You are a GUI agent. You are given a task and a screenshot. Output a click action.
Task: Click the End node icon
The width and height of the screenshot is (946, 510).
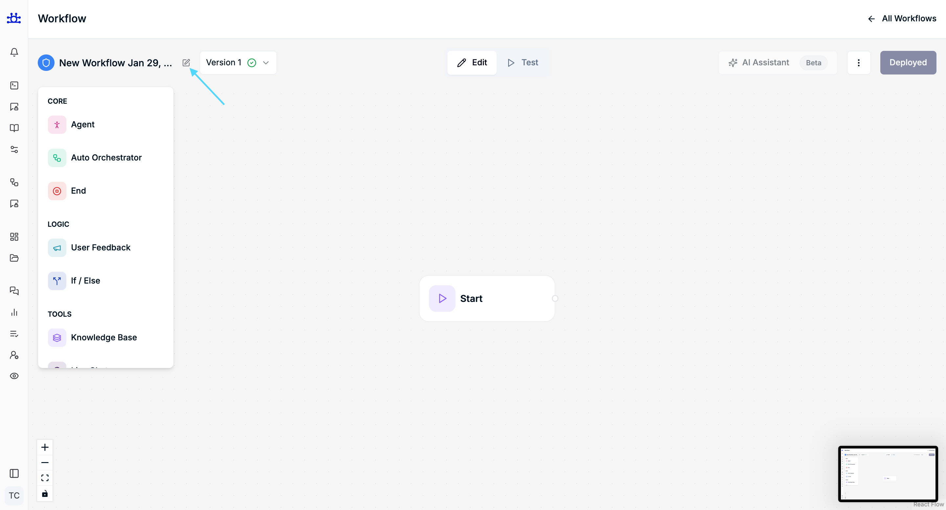[57, 191]
